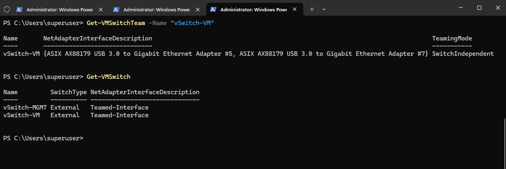Click the administrator shield icon in title bar
The width and height of the screenshot is (506, 169).
(x=6, y=8)
